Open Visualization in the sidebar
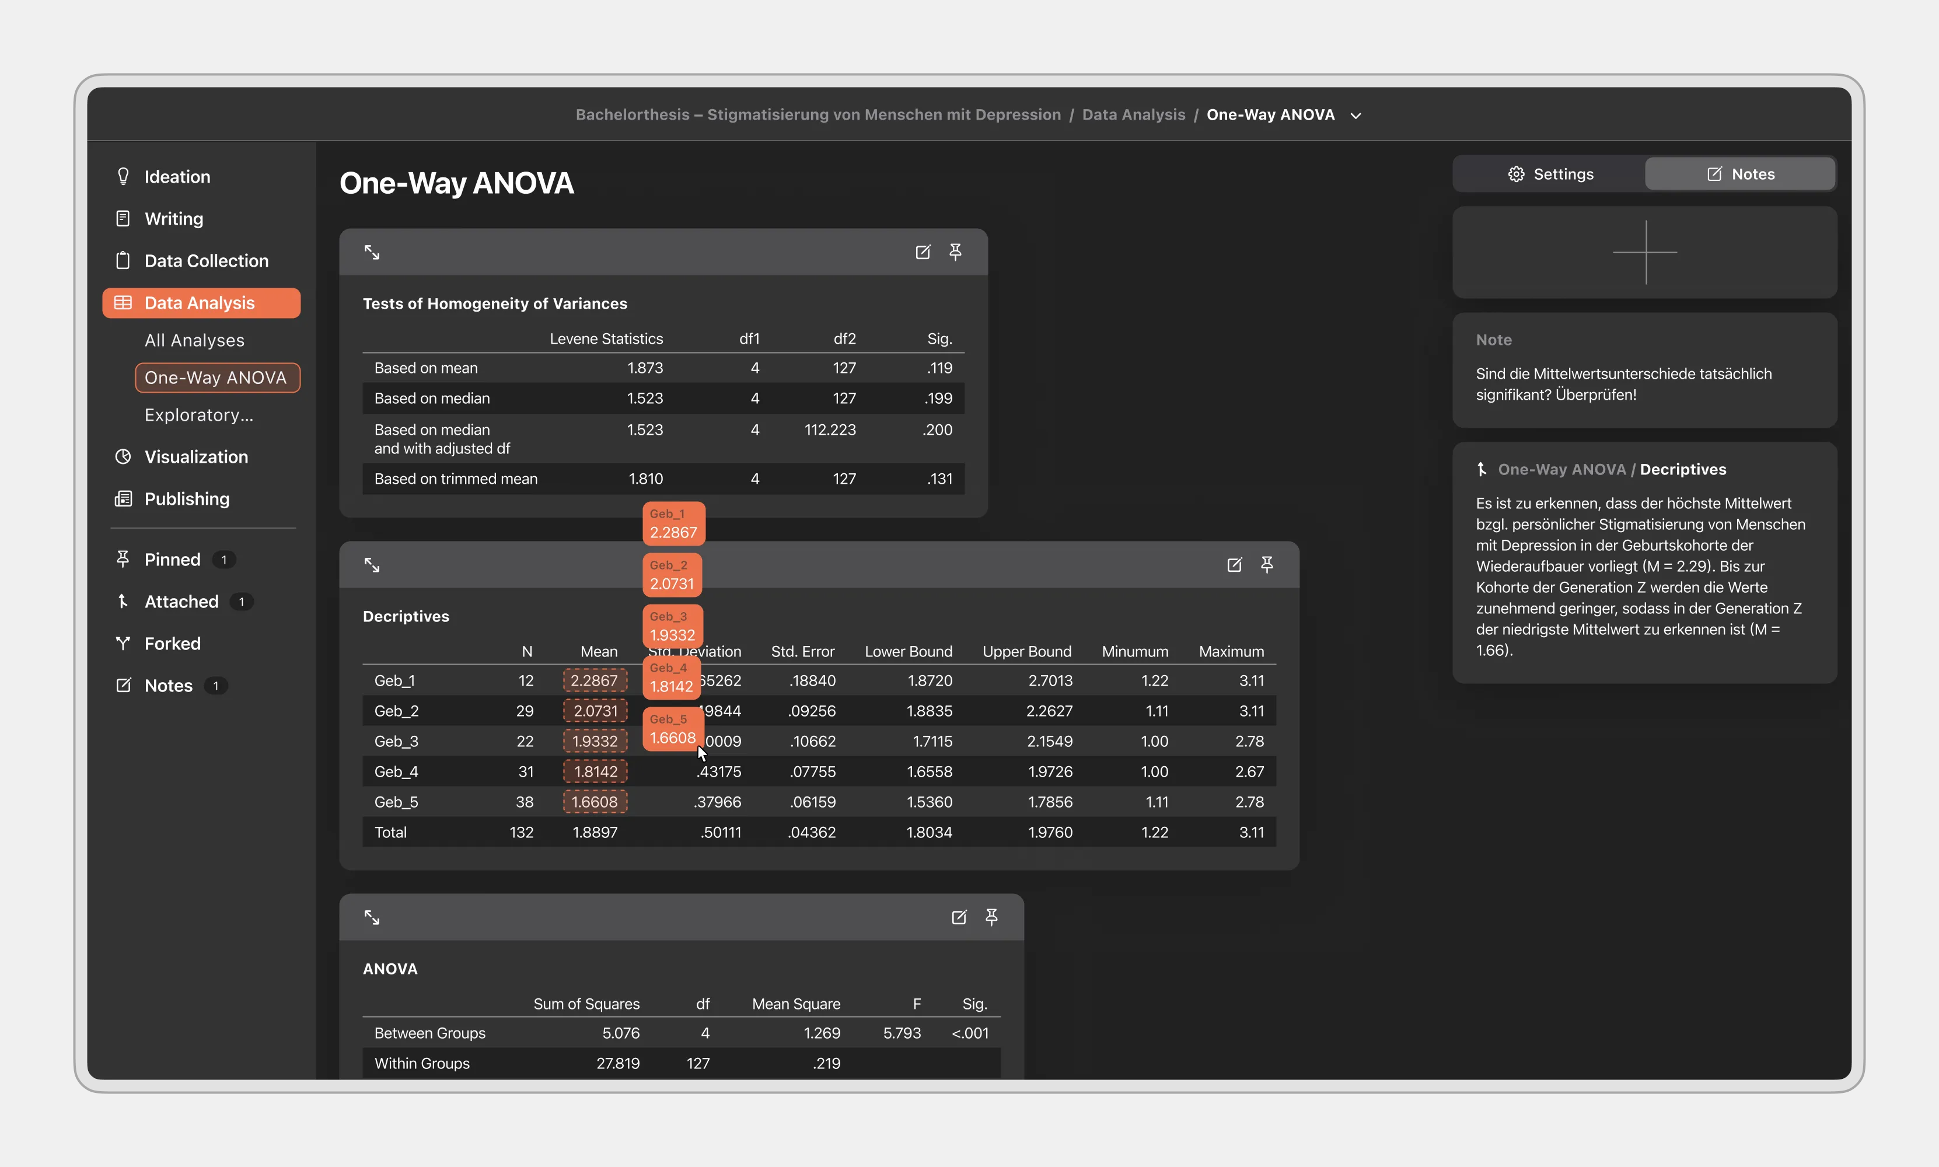Viewport: 1939px width, 1167px height. (x=196, y=457)
